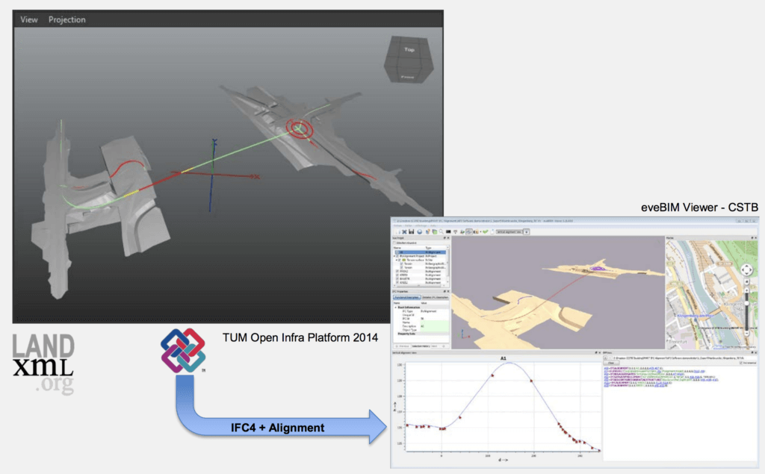Toggle the first Terrain child checkbox

pos(401,263)
